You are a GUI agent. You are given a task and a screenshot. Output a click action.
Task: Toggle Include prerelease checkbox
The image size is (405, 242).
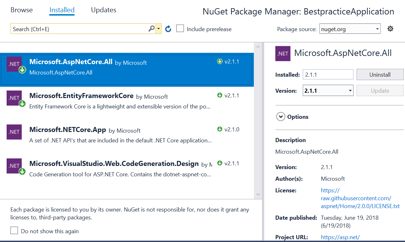[x=180, y=29]
